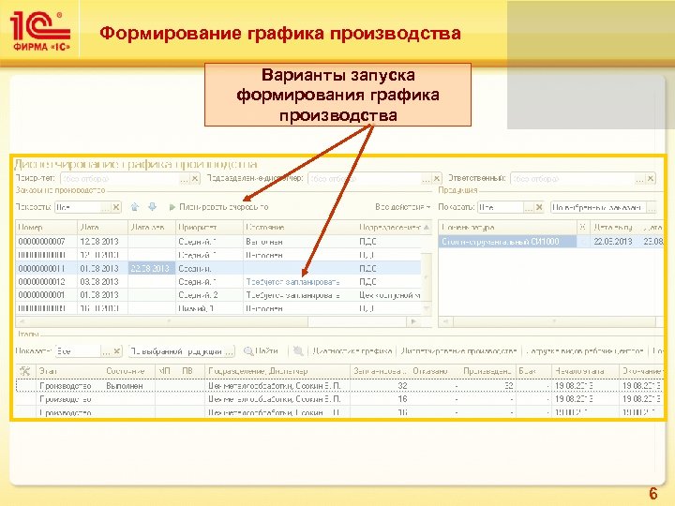675x506 pixels.
Task: Click the move-up arrow icon in orders toolbar
Action: [x=135, y=207]
